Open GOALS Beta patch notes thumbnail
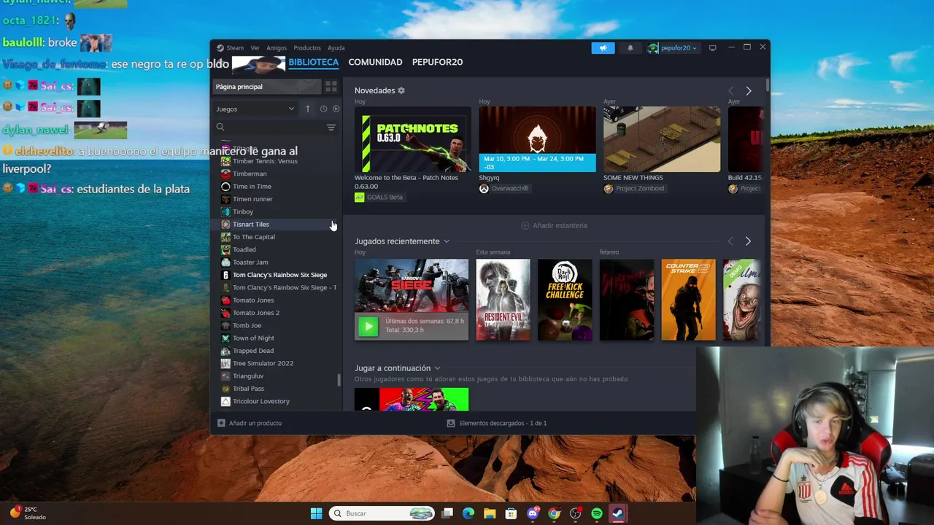The height and width of the screenshot is (525, 934). click(413, 139)
